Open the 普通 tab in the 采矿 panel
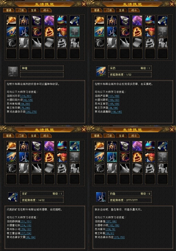The width and height of the screenshot is (176, 251). pyautogui.click(x=9, y=136)
